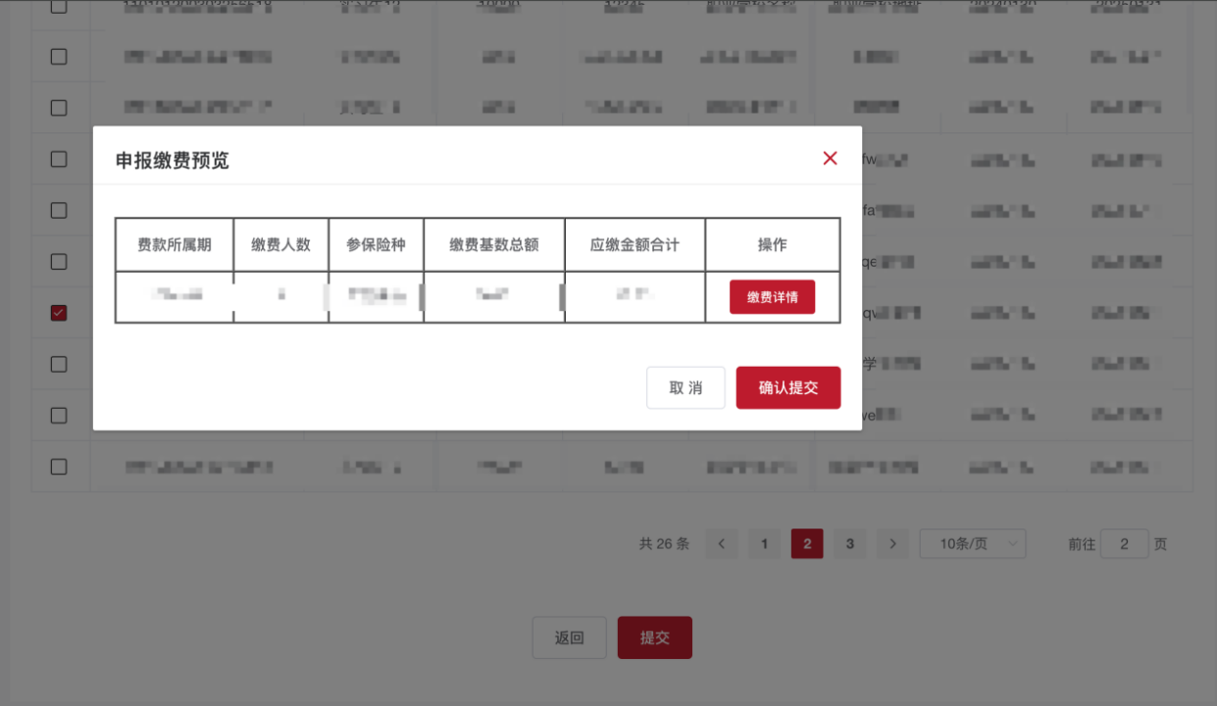Click the 返回 button at the bottom

[569, 637]
